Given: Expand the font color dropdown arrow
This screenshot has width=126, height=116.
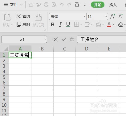Looking at the screenshot, I should click(113, 24).
